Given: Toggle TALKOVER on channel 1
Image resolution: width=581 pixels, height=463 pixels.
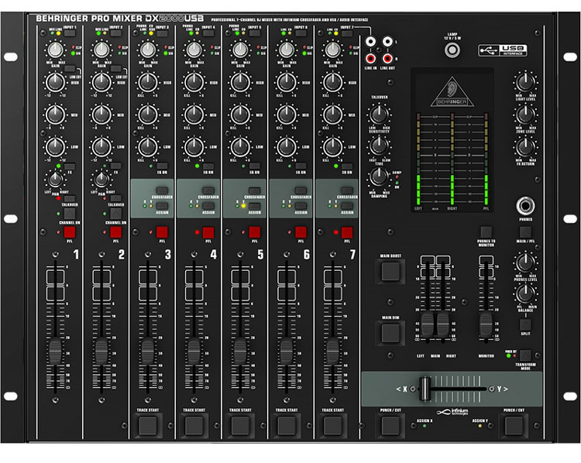Looking at the screenshot, I should tap(70, 199).
